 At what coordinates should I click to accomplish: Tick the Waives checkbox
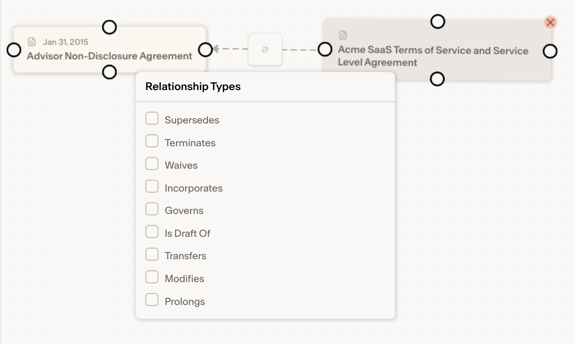coord(152,163)
